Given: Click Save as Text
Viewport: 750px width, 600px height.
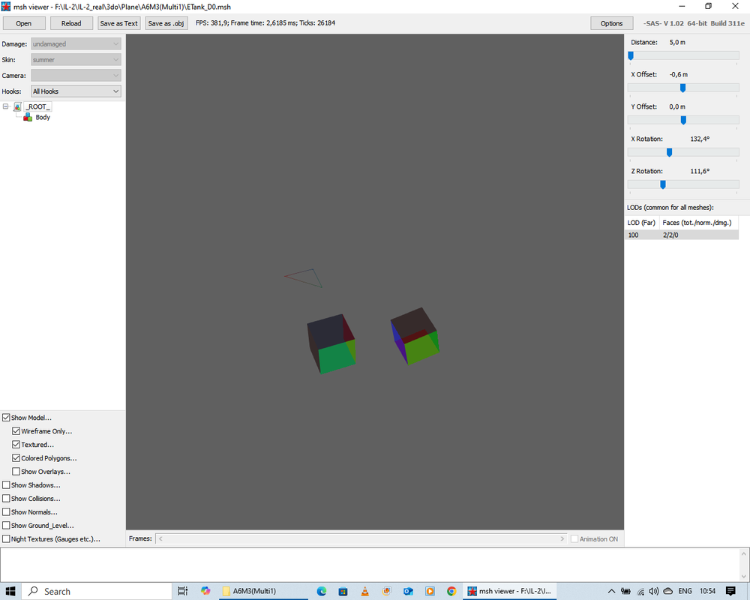Looking at the screenshot, I should pyautogui.click(x=119, y=23).
